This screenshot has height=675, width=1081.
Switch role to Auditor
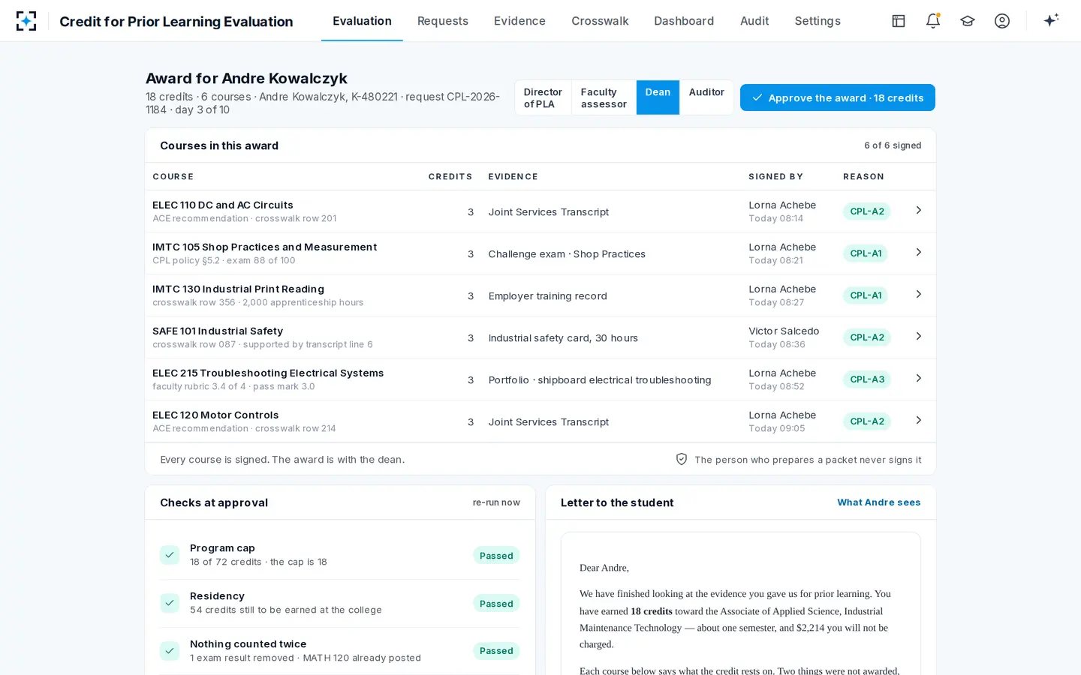pos(706,97)
